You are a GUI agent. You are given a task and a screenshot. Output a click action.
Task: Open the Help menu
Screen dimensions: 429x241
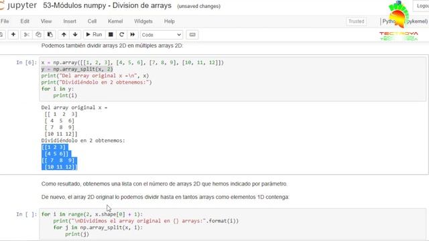[x=170, y=21]
